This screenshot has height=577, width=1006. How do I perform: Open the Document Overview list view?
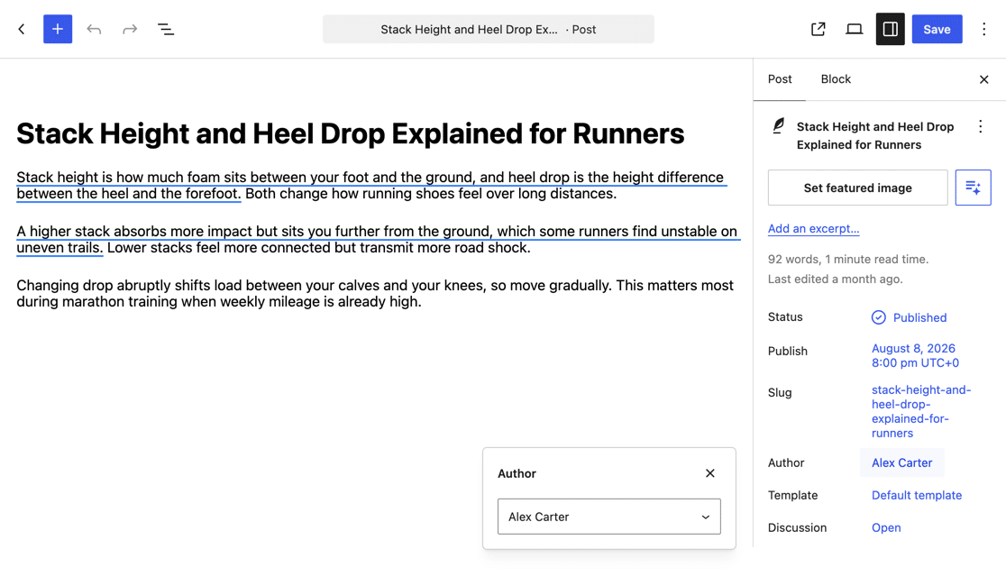click(166, 29)
